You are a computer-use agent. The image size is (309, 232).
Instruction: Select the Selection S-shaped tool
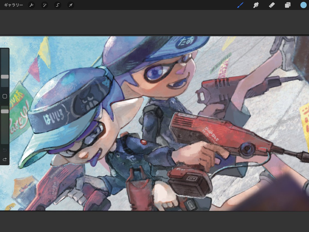click(x=58, y=5)
